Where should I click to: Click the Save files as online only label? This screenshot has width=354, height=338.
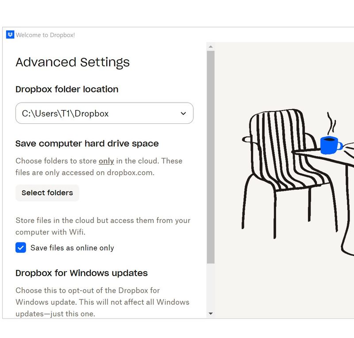pos(72,248)
